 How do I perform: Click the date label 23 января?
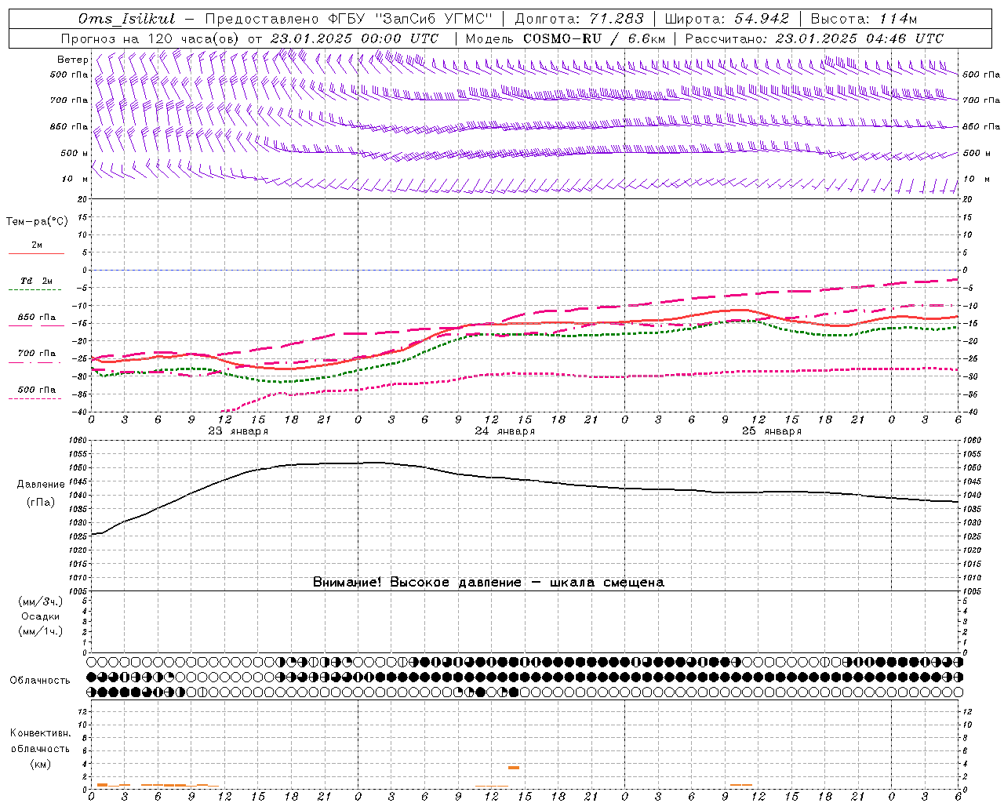click(238, 431)
